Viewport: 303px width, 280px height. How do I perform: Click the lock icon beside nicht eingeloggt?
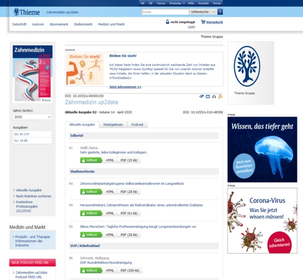point(167,22)
